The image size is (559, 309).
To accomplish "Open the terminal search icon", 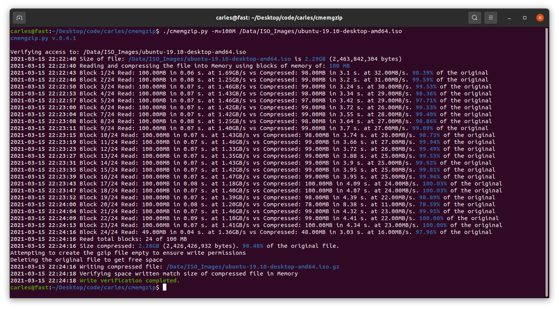I will (475, 18).
